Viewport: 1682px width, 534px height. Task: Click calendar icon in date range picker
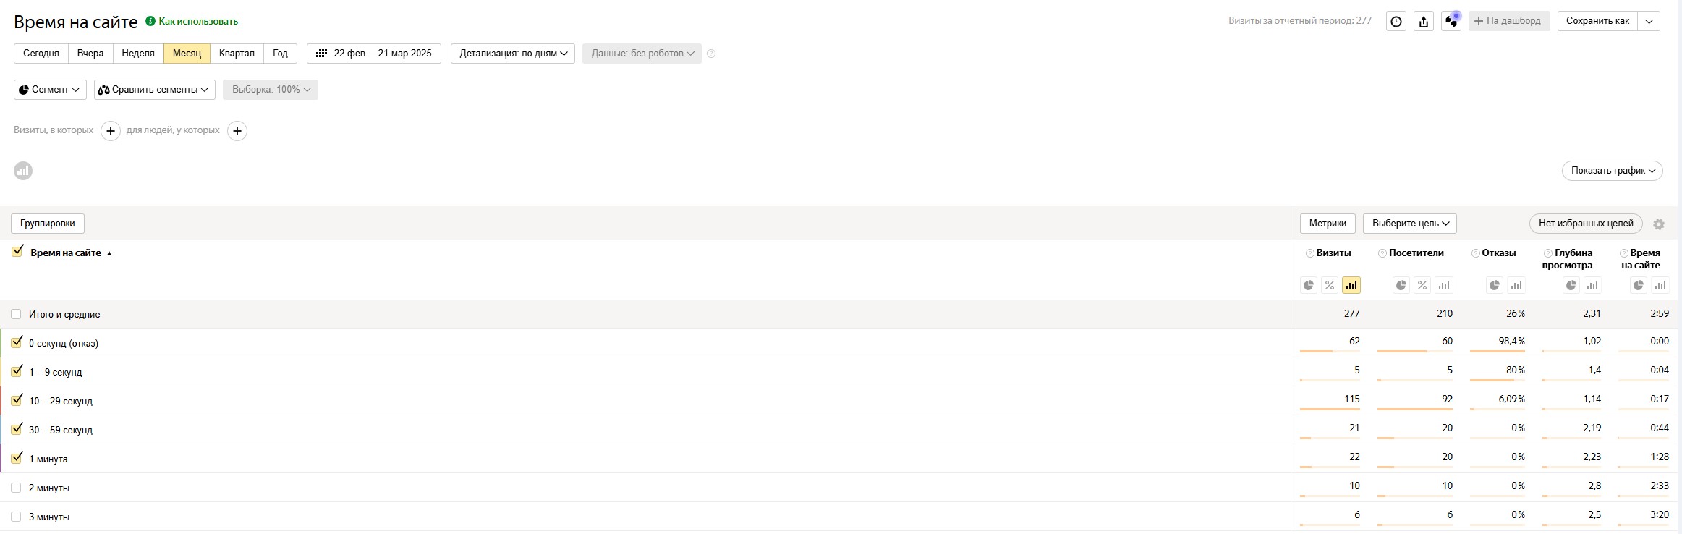(x=322, y=54)
